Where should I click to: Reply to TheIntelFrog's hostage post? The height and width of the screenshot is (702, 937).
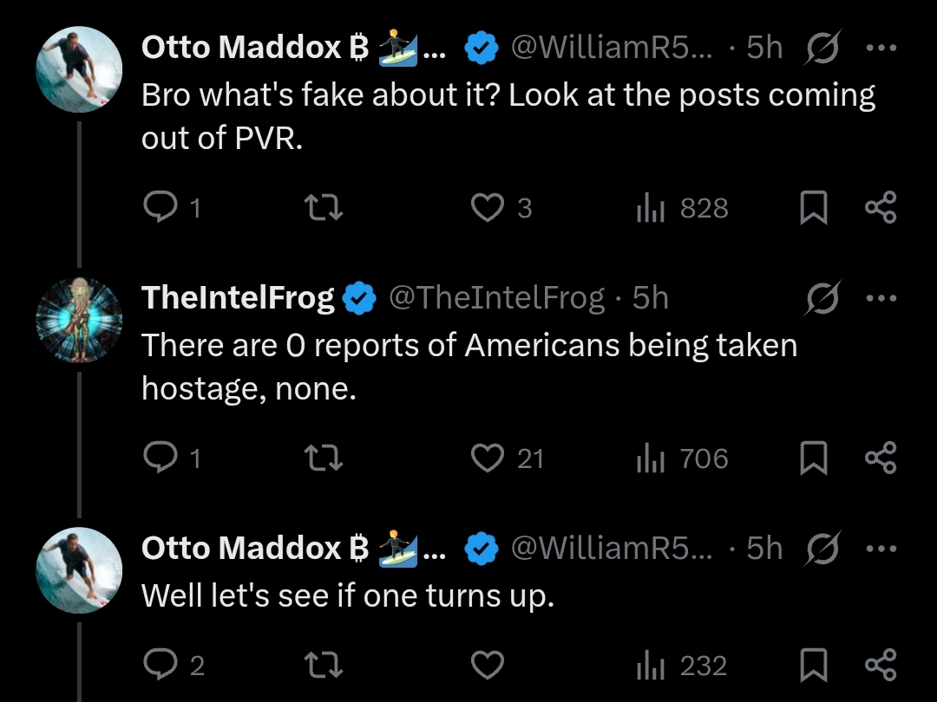pos(160,458)
